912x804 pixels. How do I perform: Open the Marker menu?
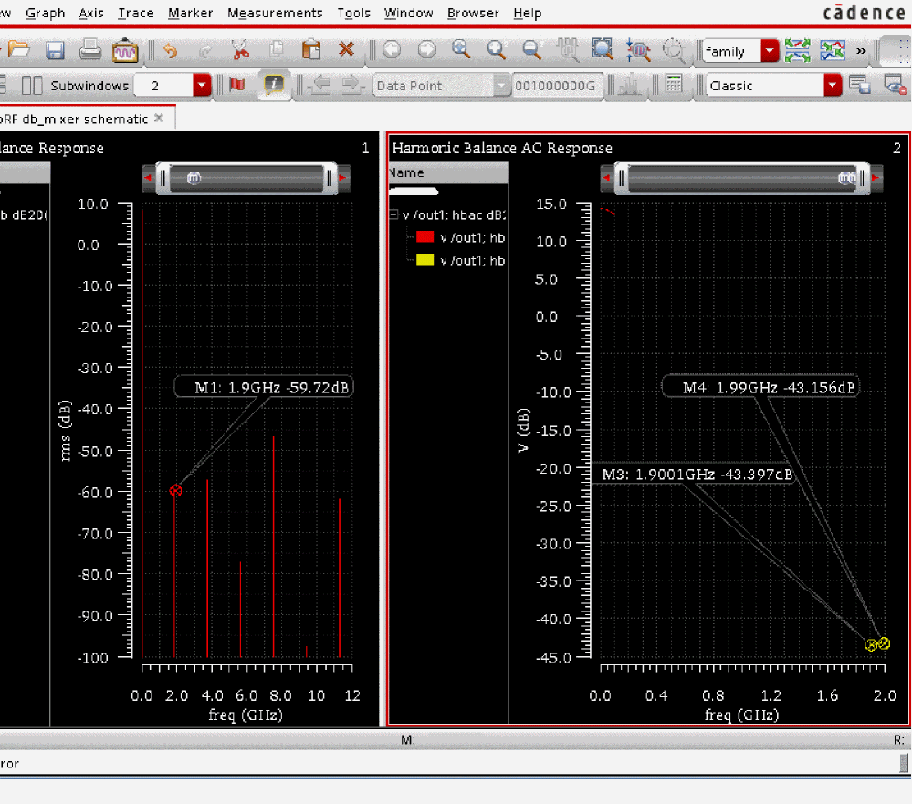(191, 13)
